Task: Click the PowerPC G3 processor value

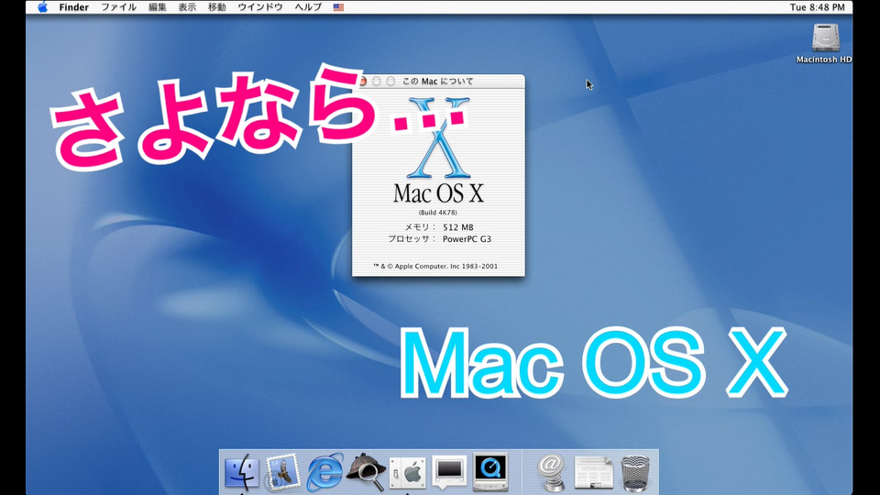Action: click(x=467, y=239)
